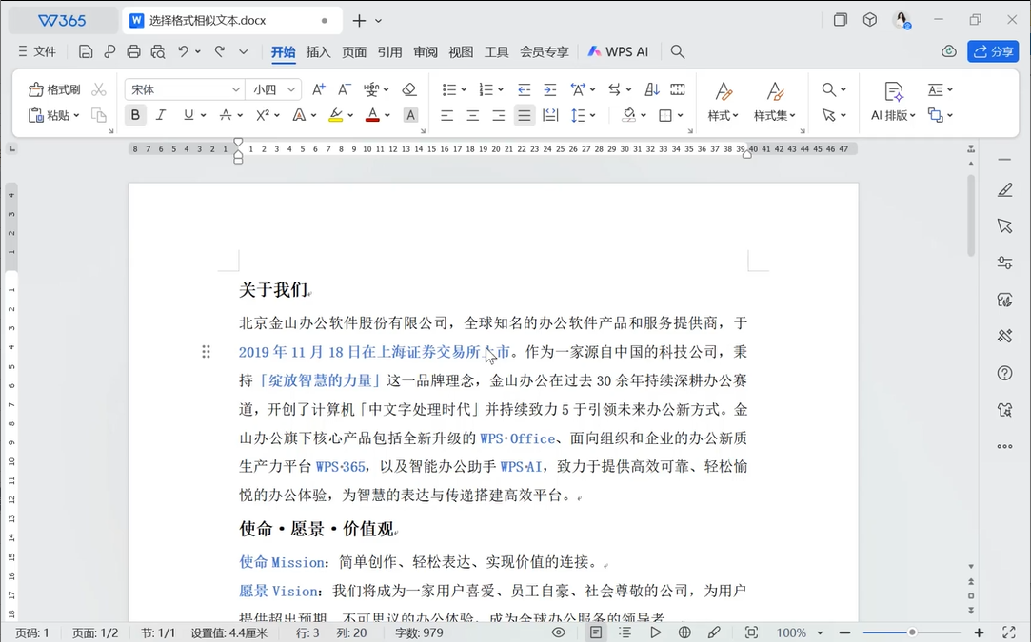Screen dimensions: 1031x642
Task: Click the 分享 share button
Action: (992, 51)
